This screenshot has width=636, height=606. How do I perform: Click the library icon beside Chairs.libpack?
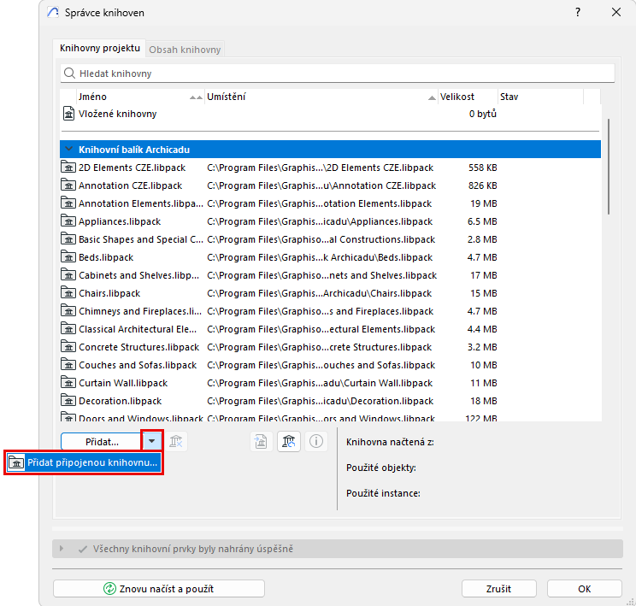(68, 293)
